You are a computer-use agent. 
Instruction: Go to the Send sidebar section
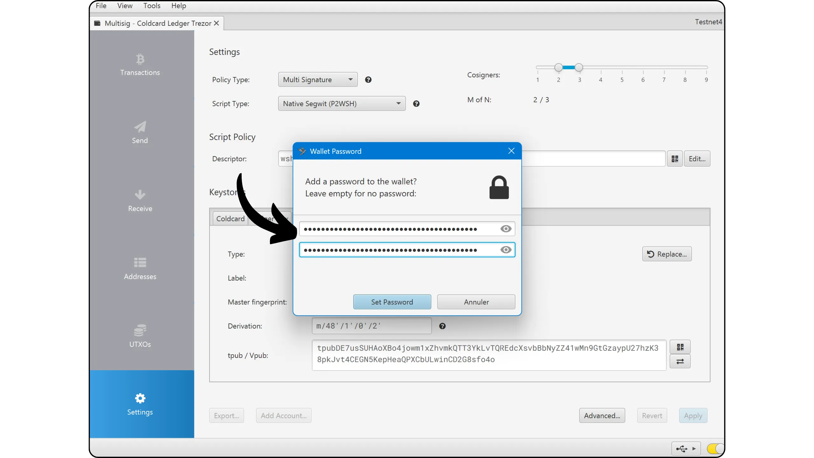pos(140,133)
